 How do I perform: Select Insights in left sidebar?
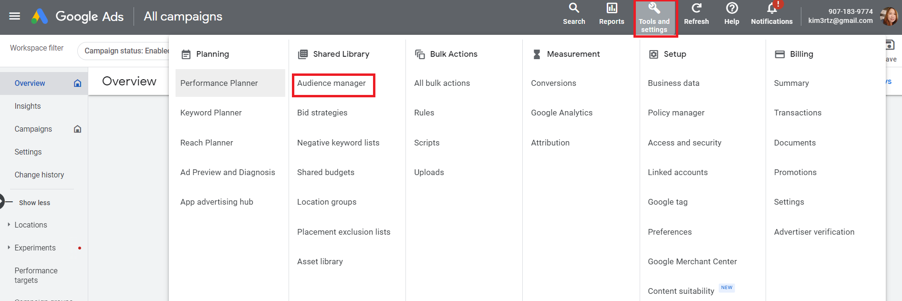click(x=28, y=106)
